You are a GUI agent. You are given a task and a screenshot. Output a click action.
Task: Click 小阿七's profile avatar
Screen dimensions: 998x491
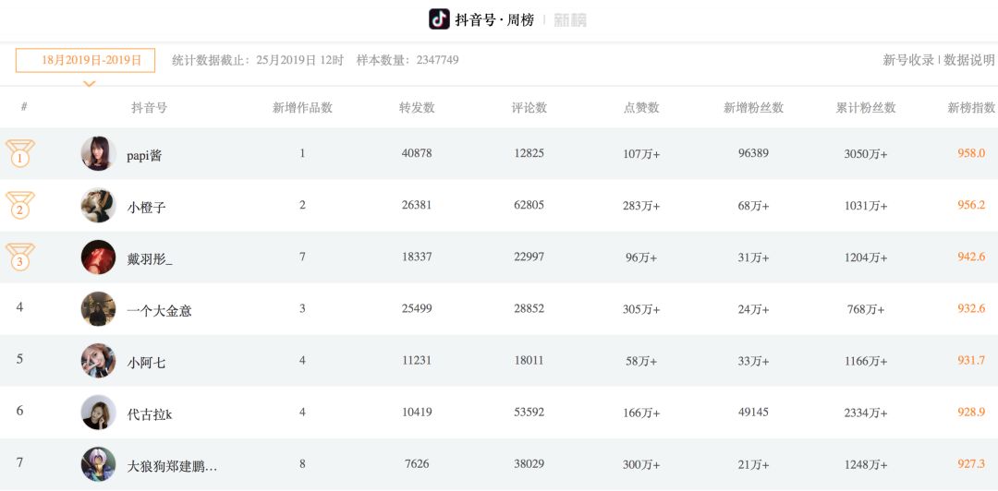coord(98,361)
